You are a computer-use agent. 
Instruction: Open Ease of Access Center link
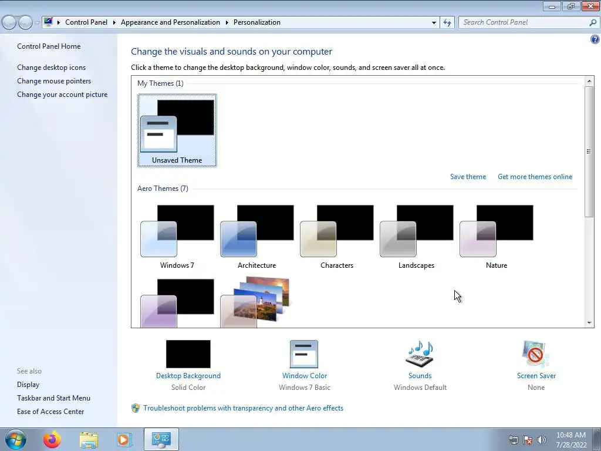coord(50,412)
